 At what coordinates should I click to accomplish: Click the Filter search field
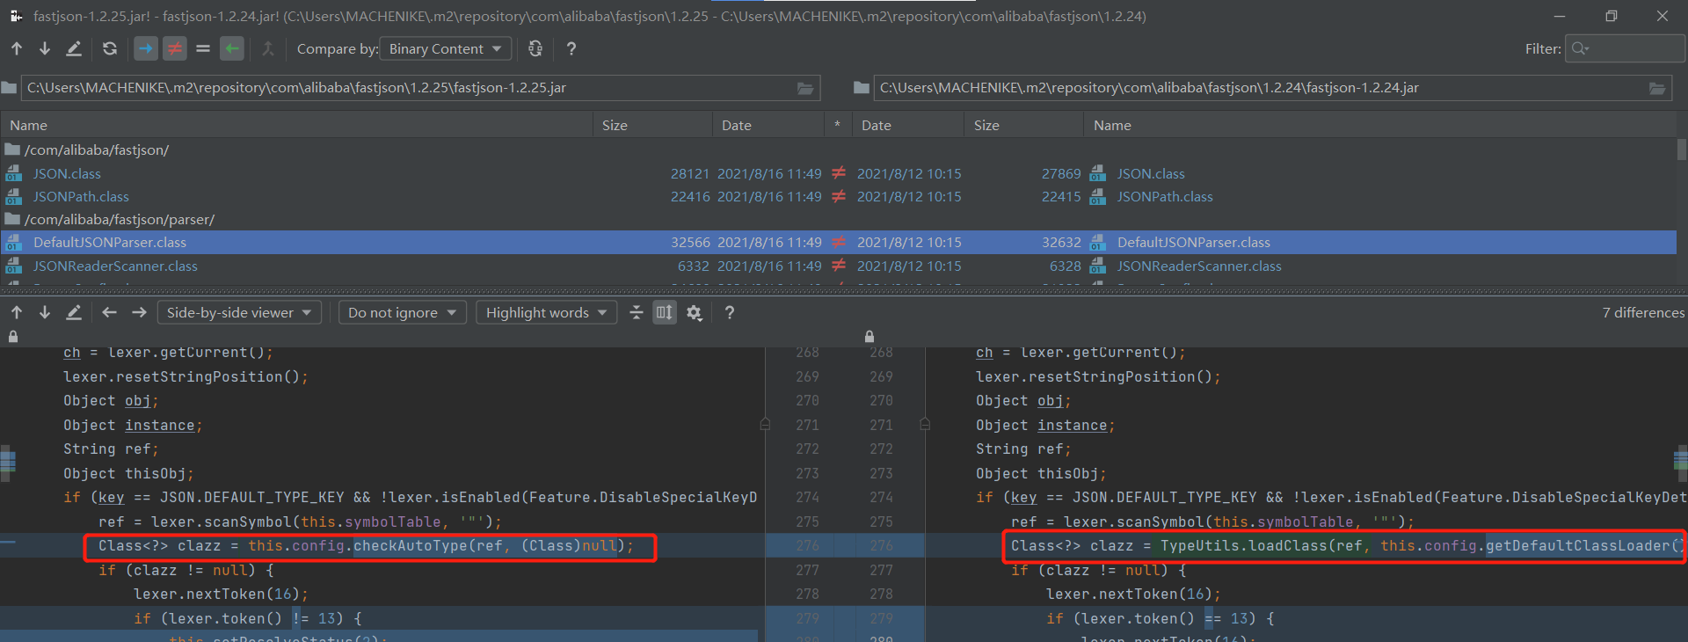[x=1625, y=48]
